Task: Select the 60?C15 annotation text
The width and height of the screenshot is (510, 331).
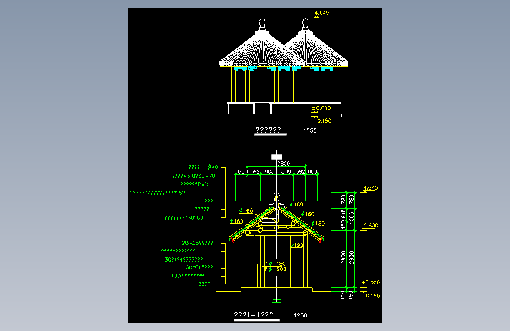Action: [199, 267]
